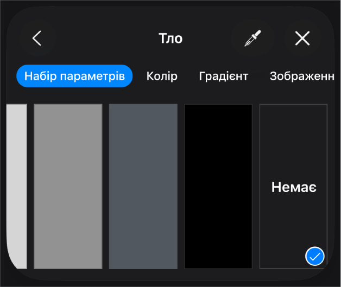
Task: Choose the Немає no-background option
Action: (x=294, y=187)
